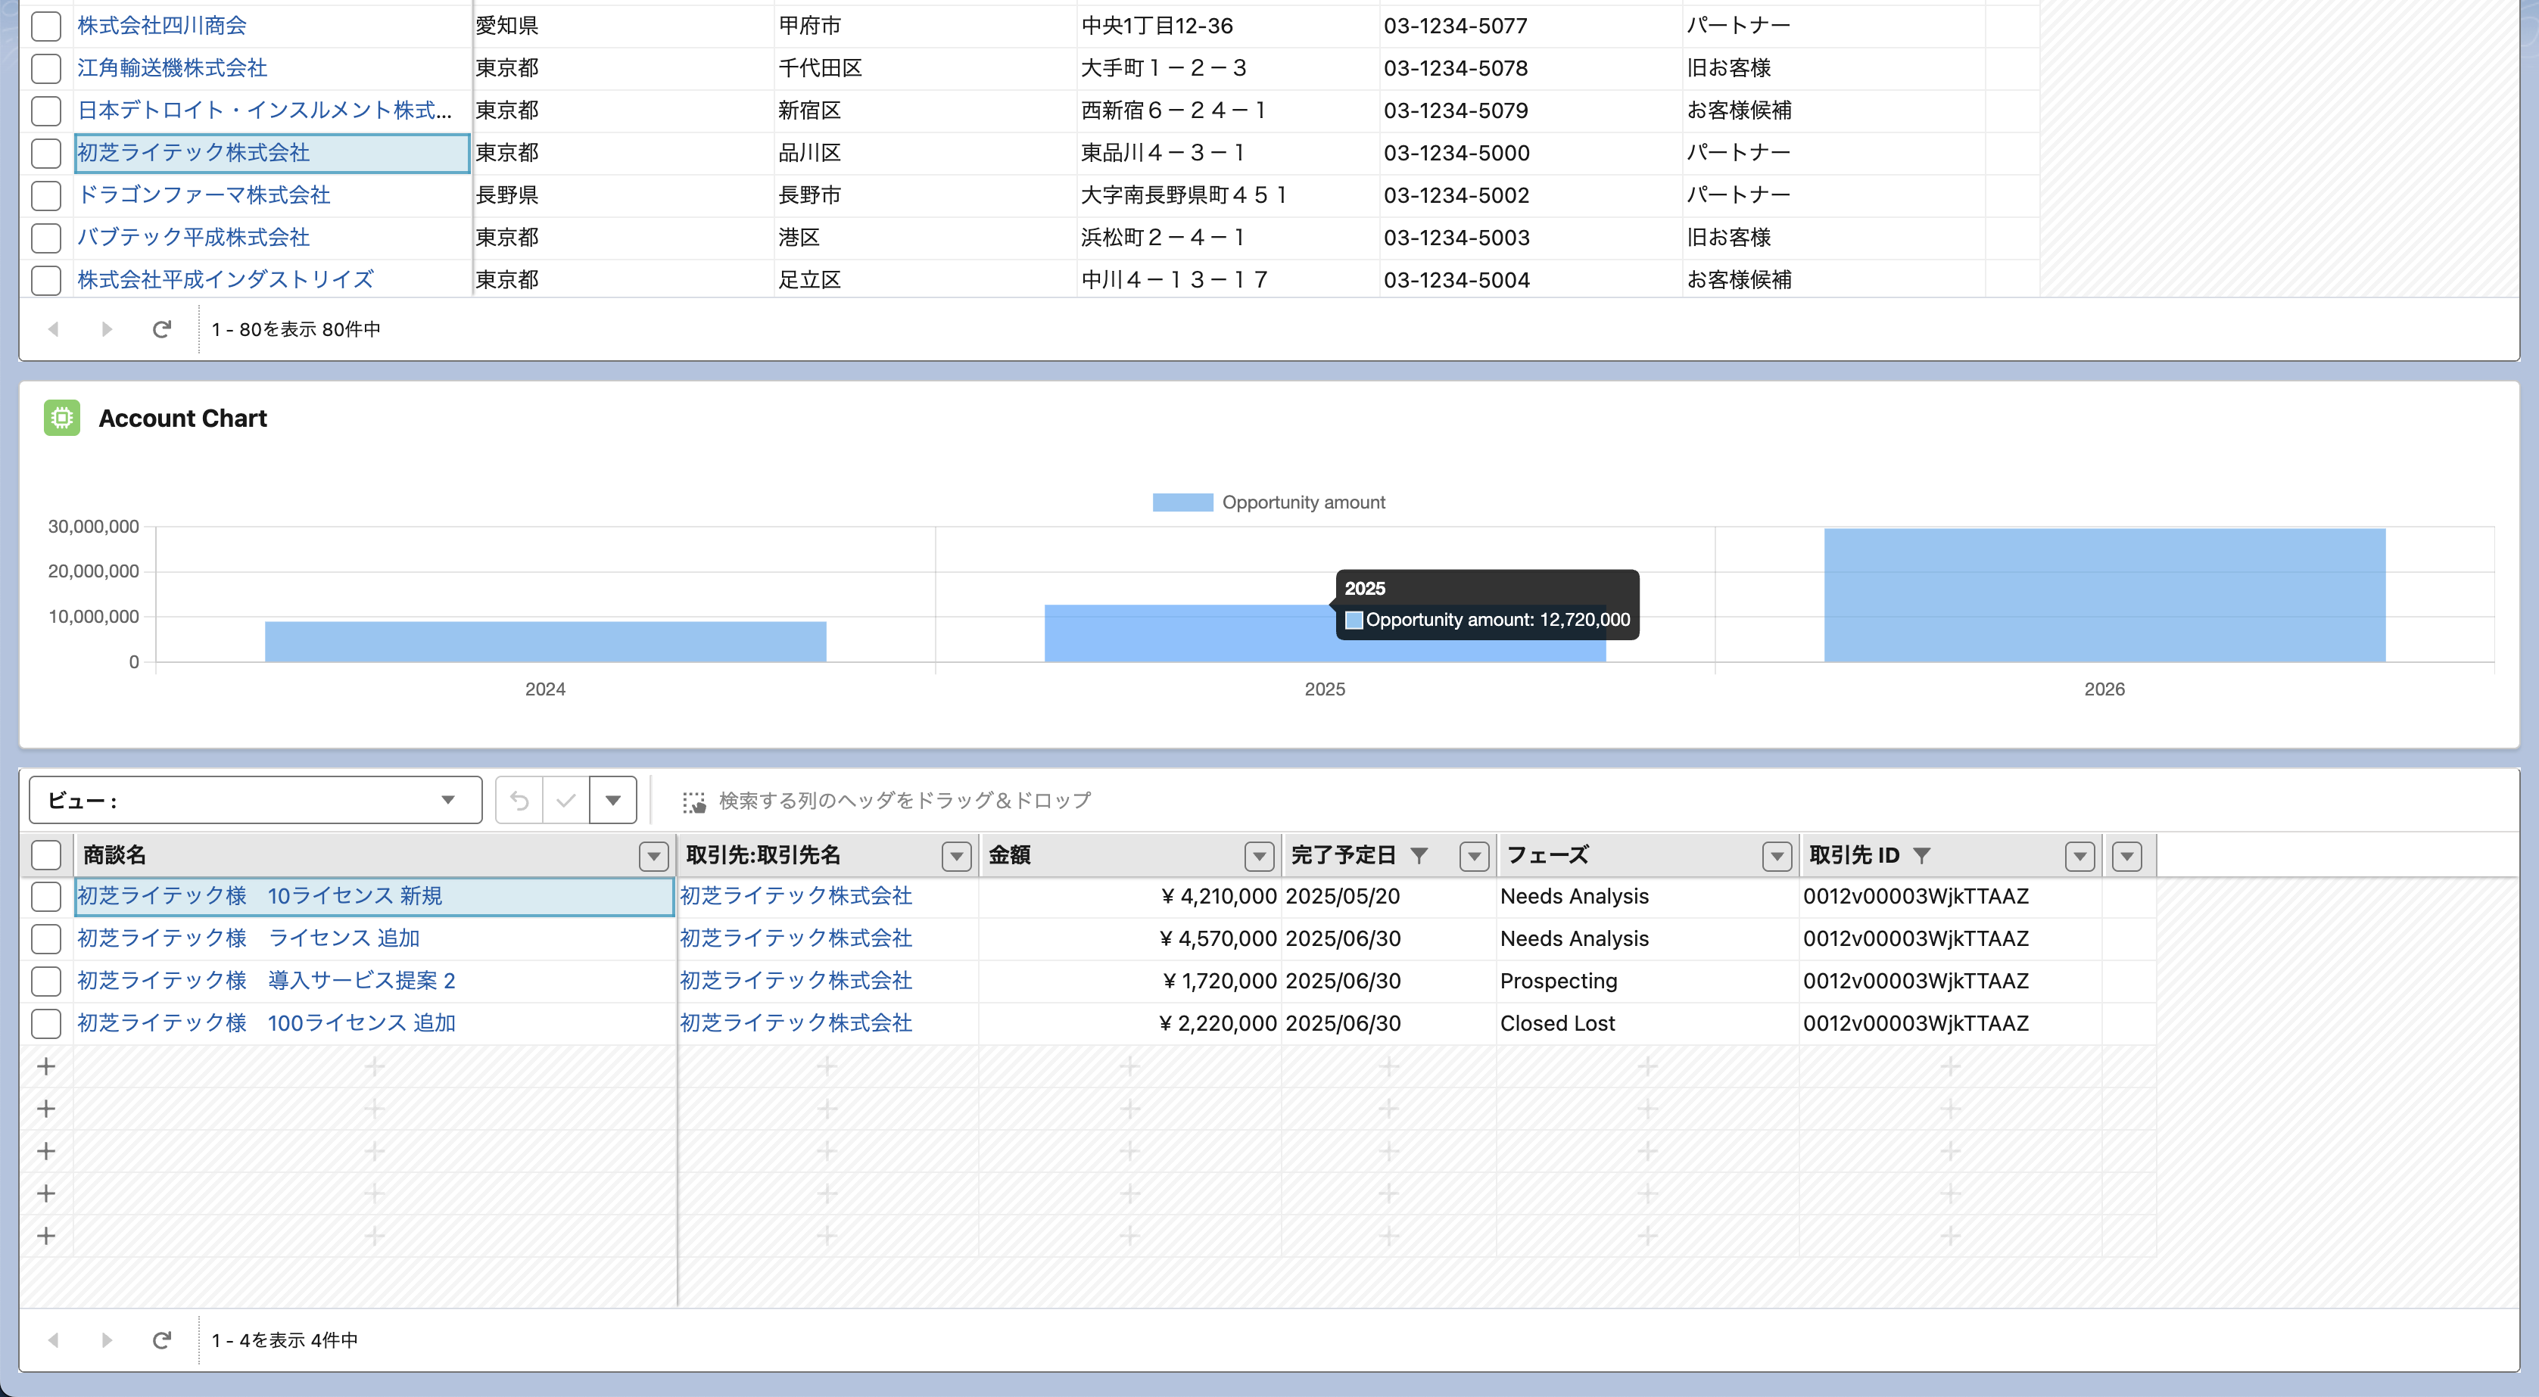The height and width of the screenshot is (1397, 2539).
Task: Expand the save options arrow dropdown
Action: pyautogui.click(x=613, y=800)
